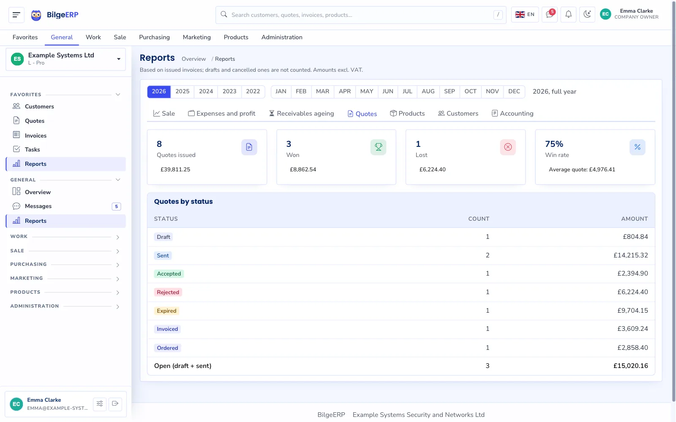Screen dimensions: 676x422
Task: Click the EC user avatar in header
Action: [605, 14]
